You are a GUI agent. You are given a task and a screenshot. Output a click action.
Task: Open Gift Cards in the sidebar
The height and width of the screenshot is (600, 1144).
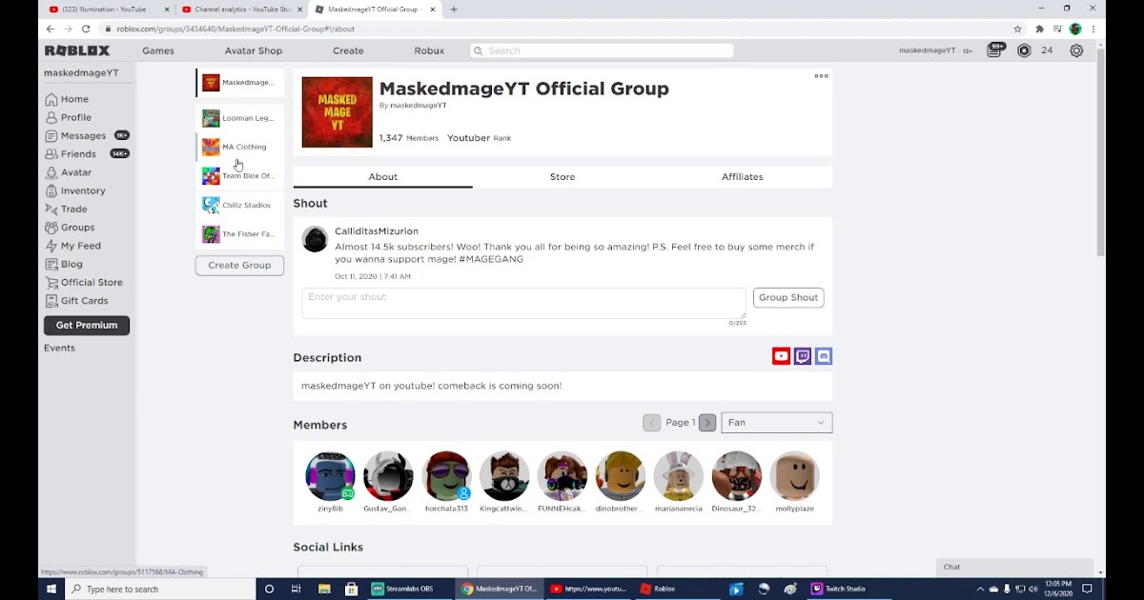pyautogui.click(x=76, y=300)
